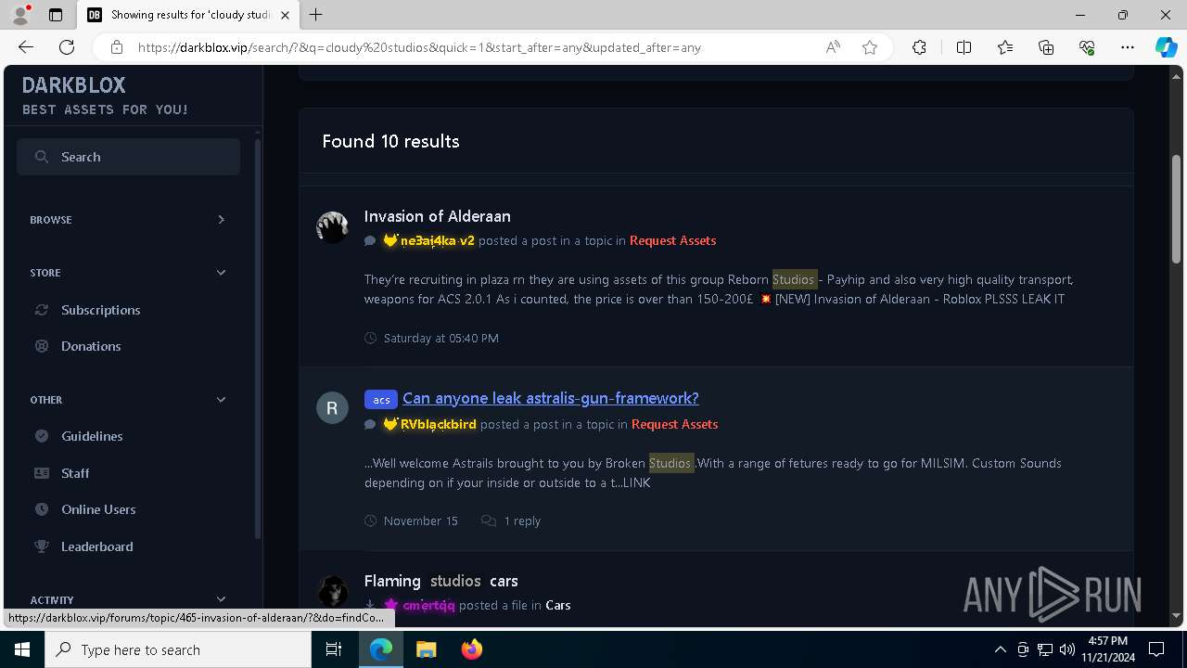Image resolution: width=1187 pixels, height=668 pixels.
Task: Open the Split screen icon
Action: click(964, 47)
